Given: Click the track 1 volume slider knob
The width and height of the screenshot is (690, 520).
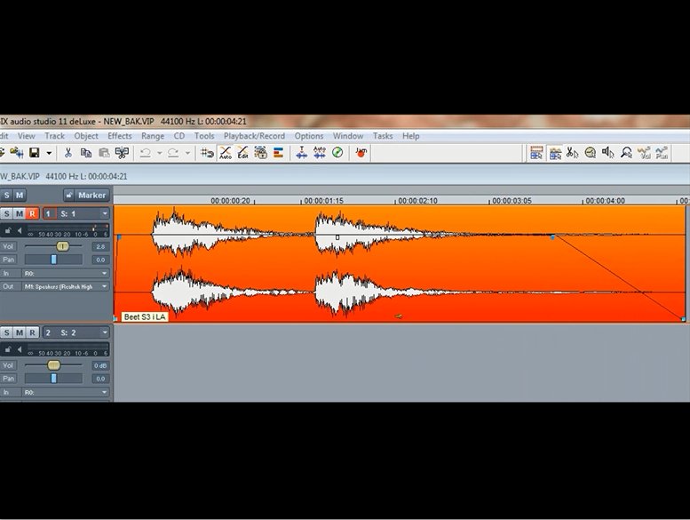Looking at the screenshot, I should [x=62, y=245].
